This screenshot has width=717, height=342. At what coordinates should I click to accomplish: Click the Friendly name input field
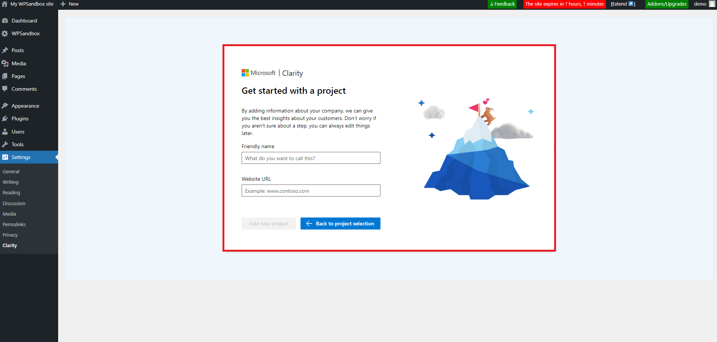click(311, 158)
